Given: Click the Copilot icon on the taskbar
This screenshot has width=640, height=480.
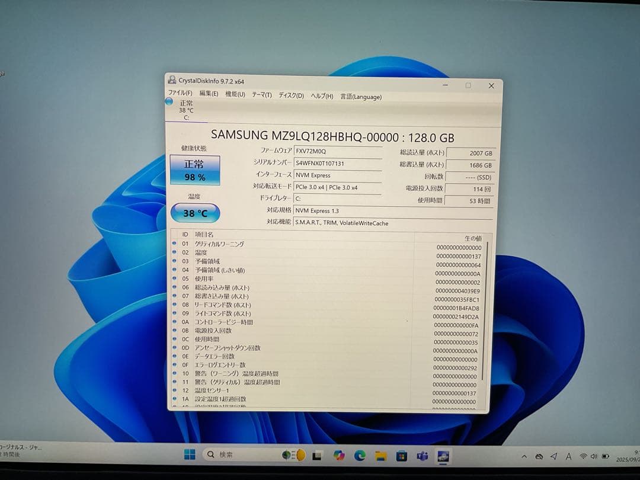Looking at the screenshot, I should point(338,455).
